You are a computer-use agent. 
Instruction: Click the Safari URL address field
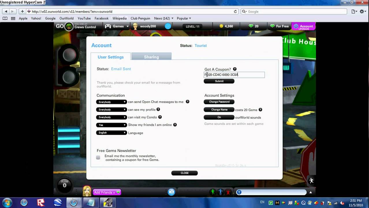coord(132,12)
